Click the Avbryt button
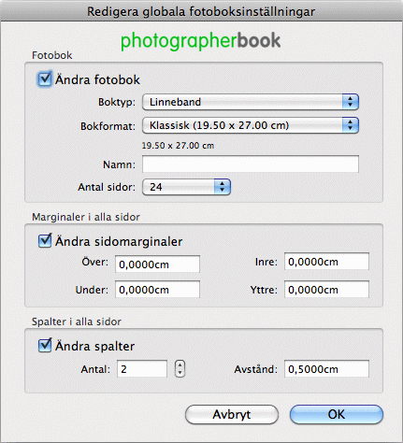403x443 pixels. click(x=232, y=414)
